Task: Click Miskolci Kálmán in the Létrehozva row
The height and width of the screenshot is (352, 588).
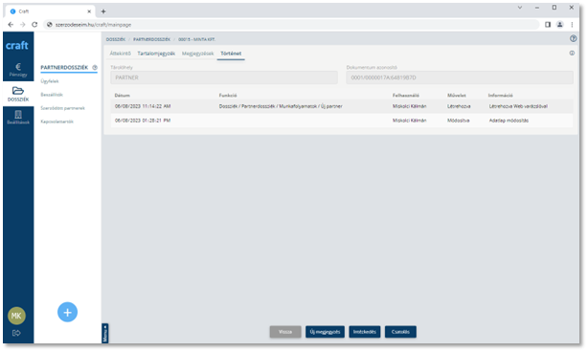Action: pyautogui.click(x=409, y=106)
